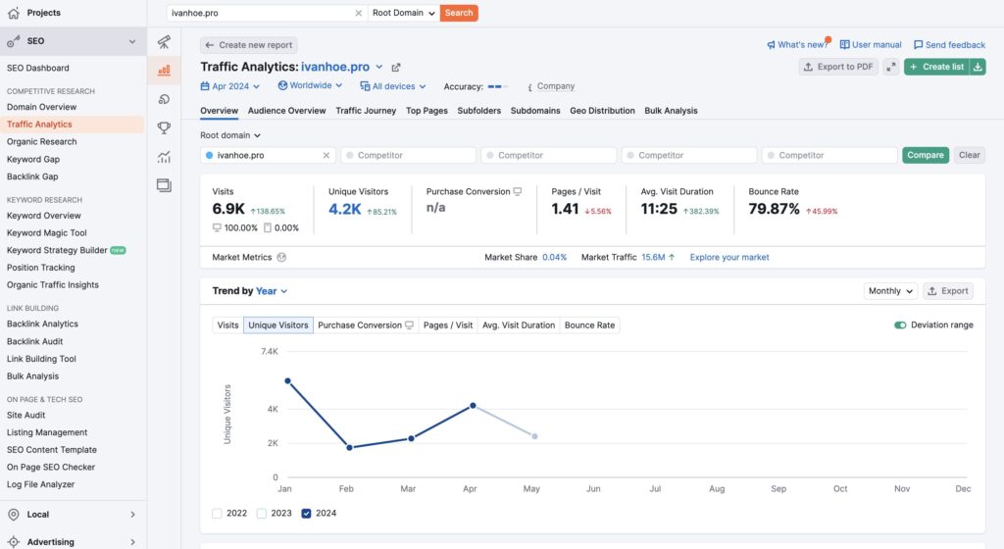Enable the 2022 year checkbox
1004x549 pixels.
click(x=217, y=513)
